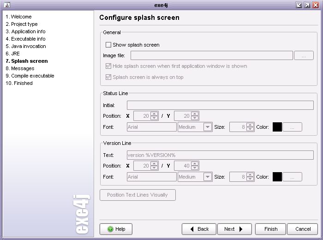The height and width of the screenshot is (240, 323).
Task: Click Version Line black color swatch
Action: pyautogui.click(x=277, y=177)
